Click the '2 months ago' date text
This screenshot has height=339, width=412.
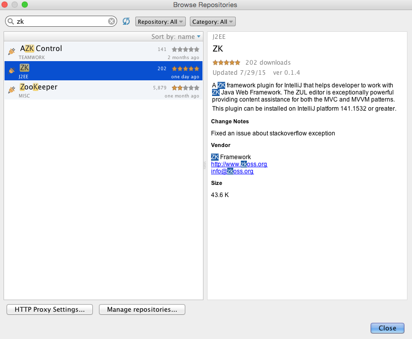183,57
